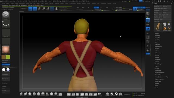Click the QuickSave button
The height and width of the screenshot is (98, 174).
[125, 1]
